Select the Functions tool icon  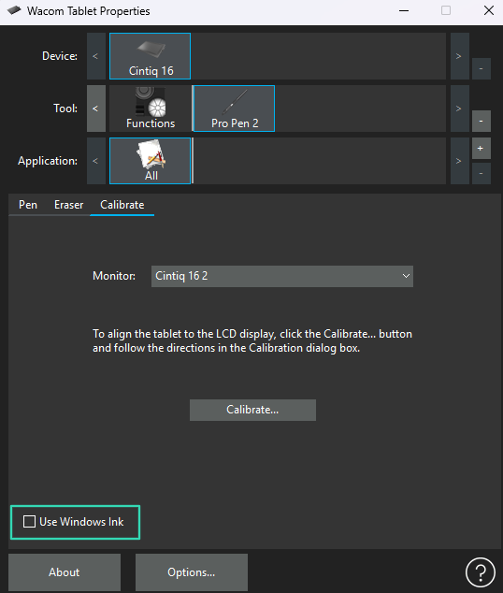click(x=151, y=108)
